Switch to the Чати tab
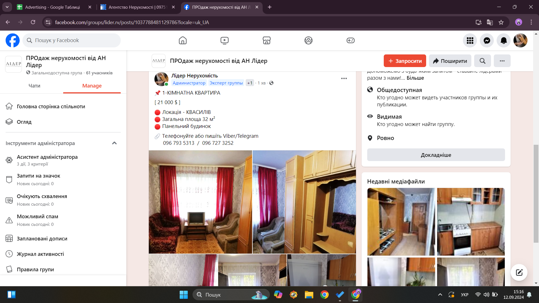This screenshot has height=303, width=539. [x=34, y=86]
